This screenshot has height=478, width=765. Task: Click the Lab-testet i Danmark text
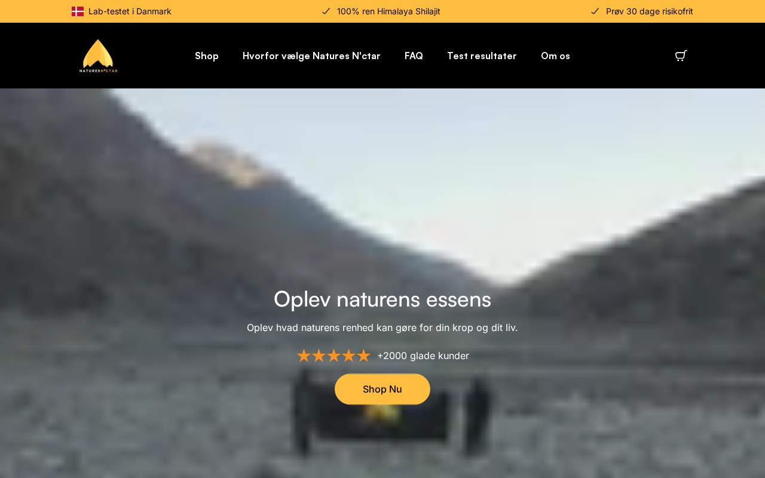click(x=130, y=11)
